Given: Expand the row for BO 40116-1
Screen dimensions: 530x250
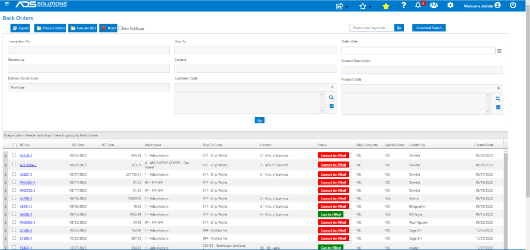Looking at the screenshot, I should point(5,156).
